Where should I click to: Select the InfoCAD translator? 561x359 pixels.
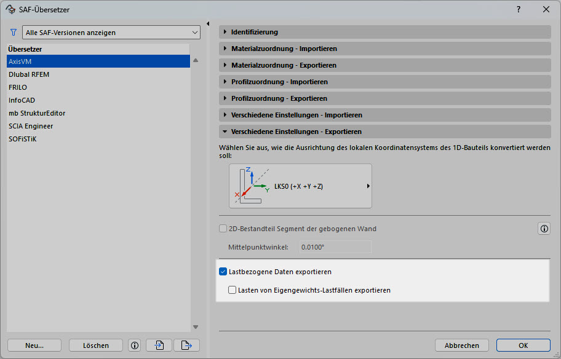click(x=98, y=100)
